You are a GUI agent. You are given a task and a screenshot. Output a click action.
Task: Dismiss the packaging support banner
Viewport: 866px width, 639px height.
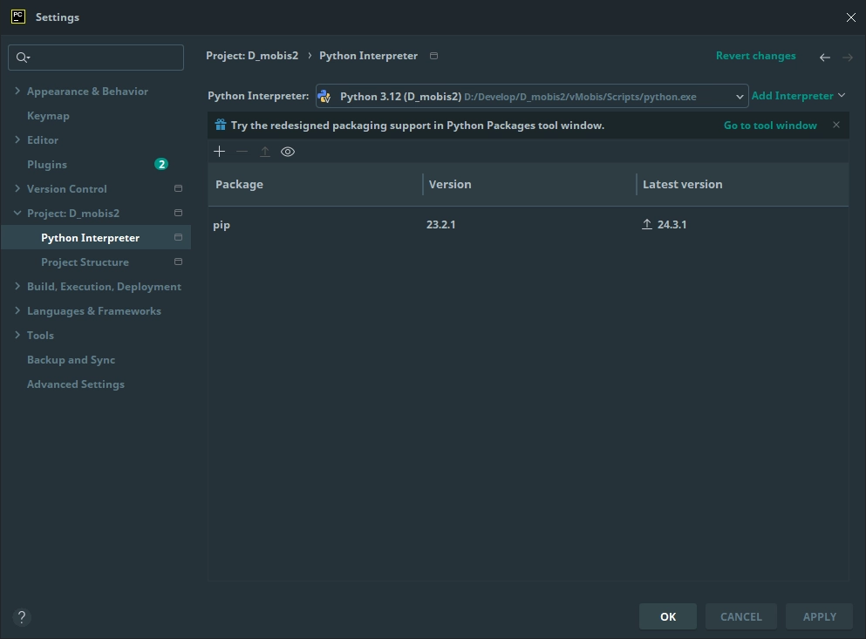click(836, 125)
